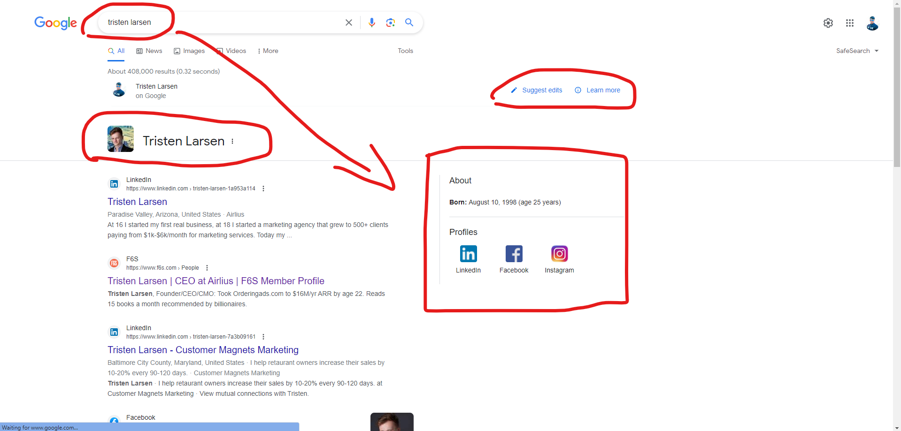Switch to the Videos tab
Image resolution: width=901 pixels, height=431 pixels.
tap(231, 51)
